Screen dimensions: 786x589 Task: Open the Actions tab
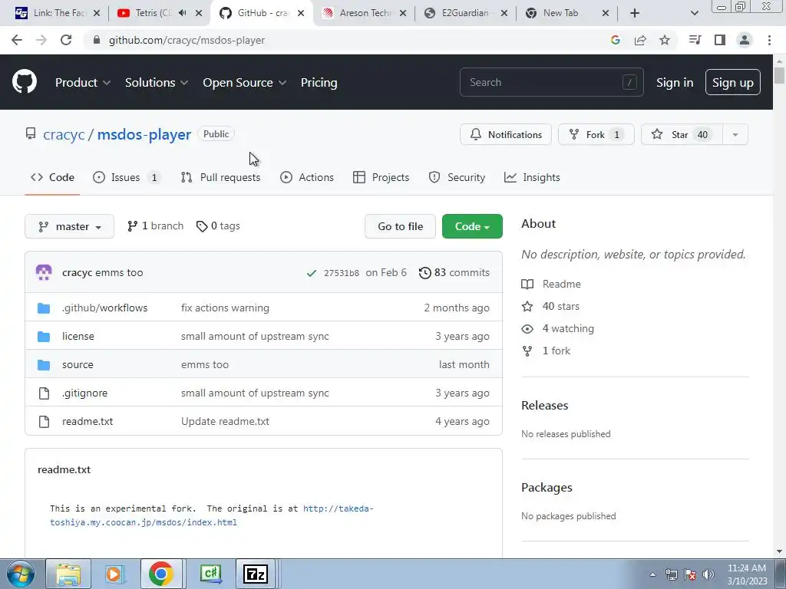pyautogui.click(x=307, y=177)
